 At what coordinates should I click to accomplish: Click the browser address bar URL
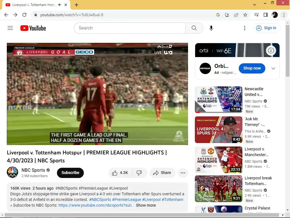[x=72, y=15]
